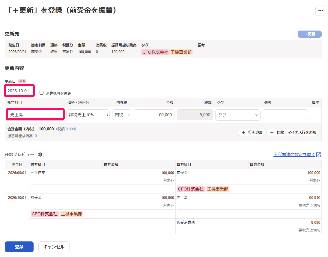
Task: Click the 更新日 date field
Action: 19,91
